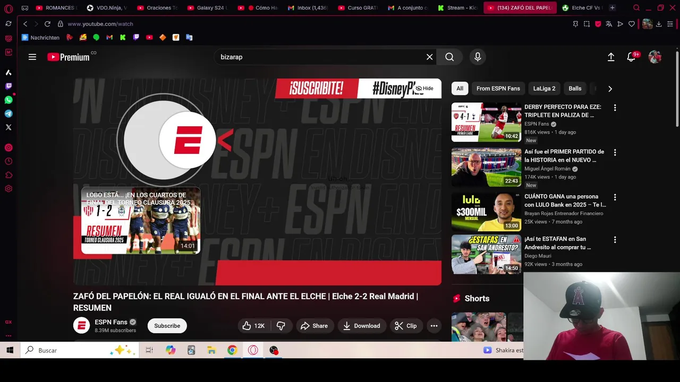Open the History clock icon in sidebar
This screenshot has width=680, height=382.
(8, 161)
